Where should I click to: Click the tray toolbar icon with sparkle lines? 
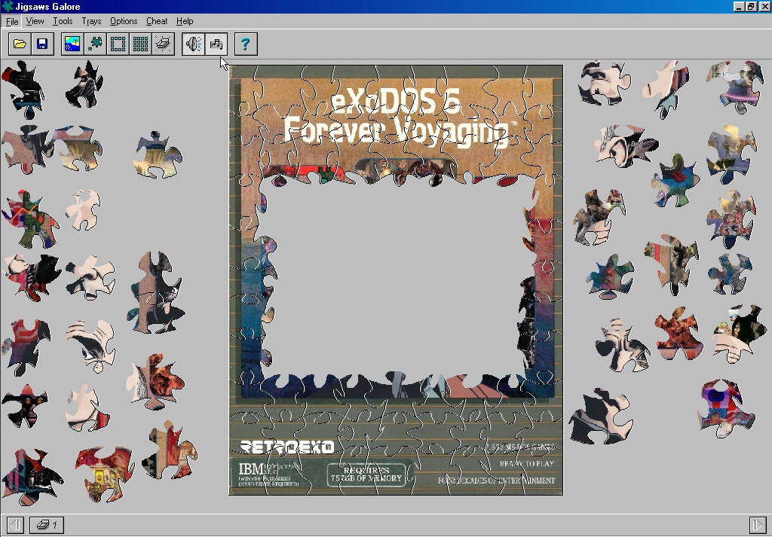[163, 44]
